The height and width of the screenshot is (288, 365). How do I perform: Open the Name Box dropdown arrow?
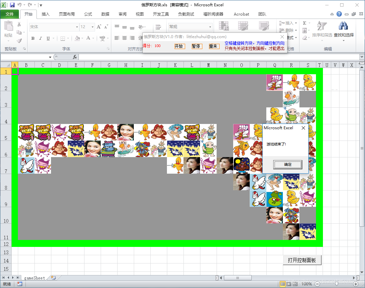pos(50,57)
